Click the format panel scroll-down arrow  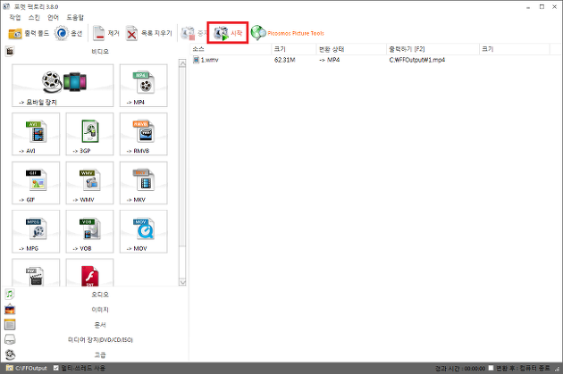[182, 282]
